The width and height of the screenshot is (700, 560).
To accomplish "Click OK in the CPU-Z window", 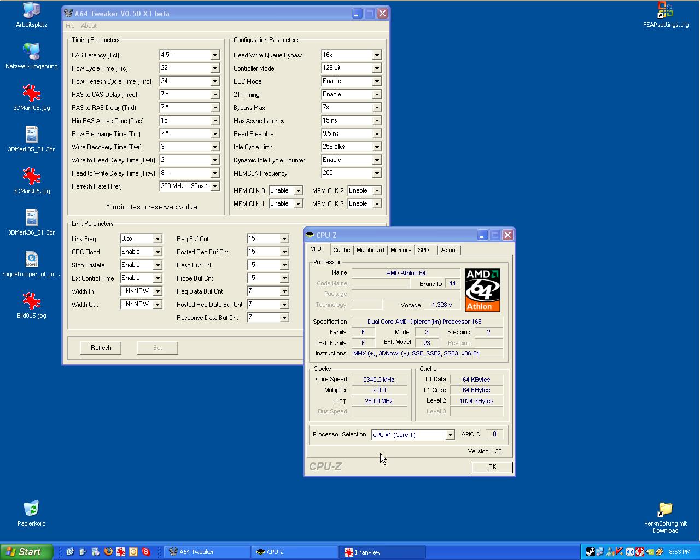I will (492, 467).
